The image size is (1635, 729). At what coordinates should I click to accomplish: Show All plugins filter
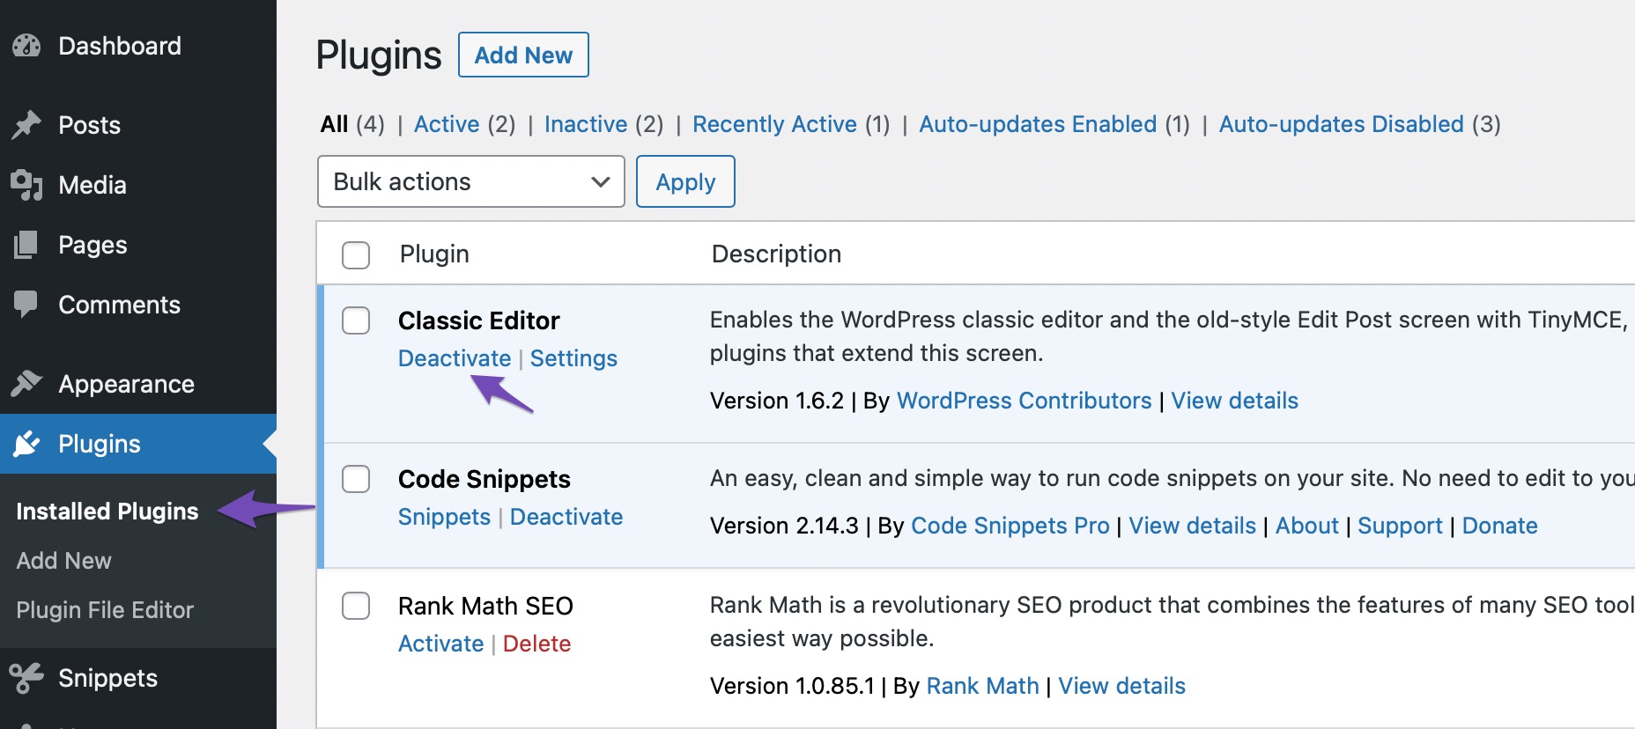(x=335, y=124)
